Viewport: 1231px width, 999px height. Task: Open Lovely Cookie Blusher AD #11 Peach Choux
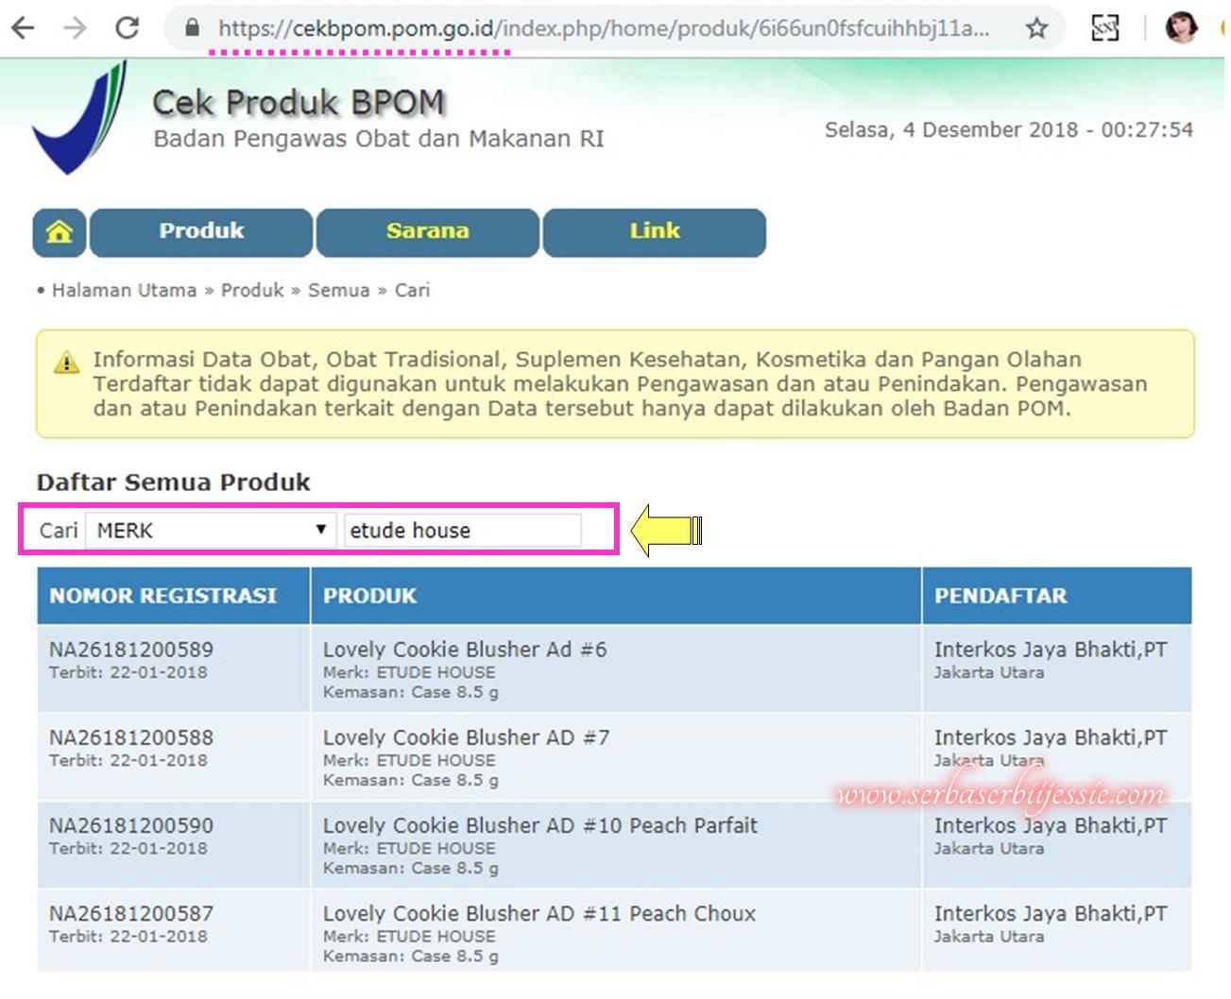pyautogui.click(x=539, y=913)
